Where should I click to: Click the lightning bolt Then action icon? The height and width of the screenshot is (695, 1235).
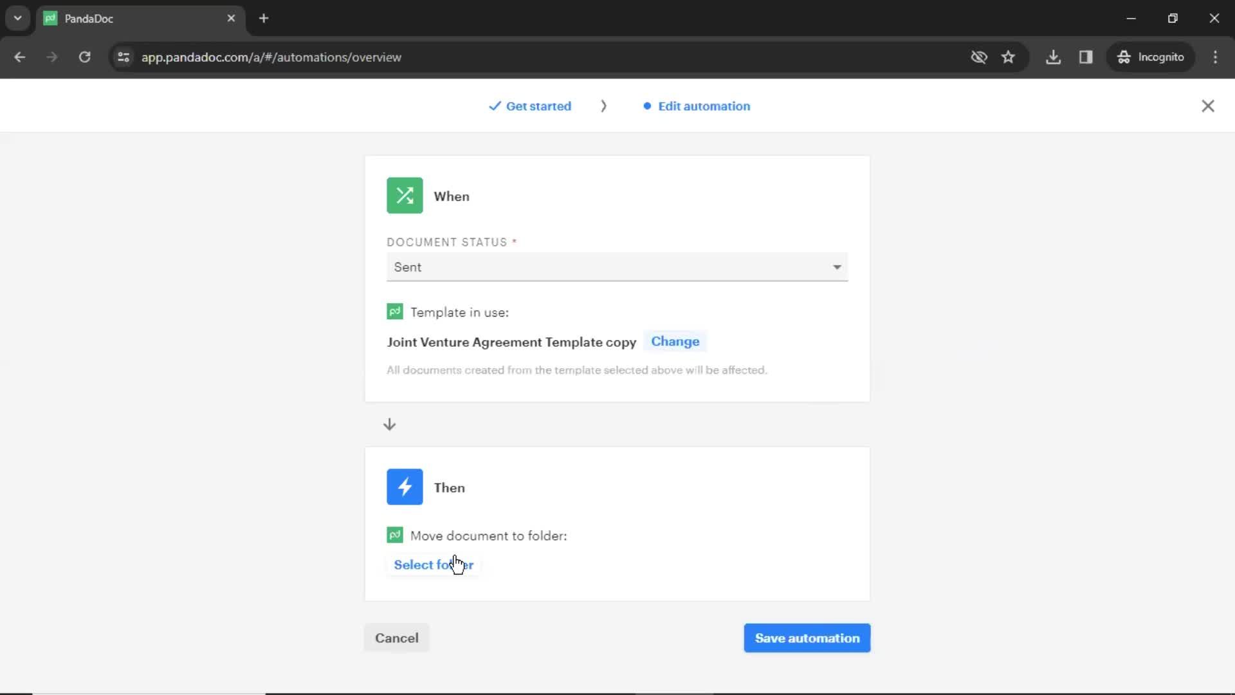405,486
